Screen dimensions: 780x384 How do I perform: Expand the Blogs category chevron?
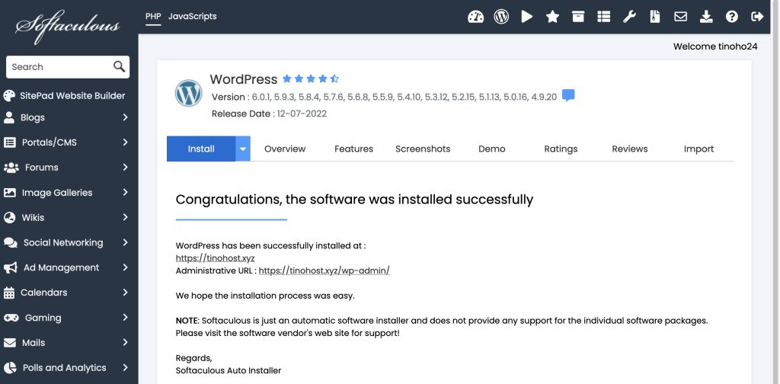pyautogui.click(x=126, y=117)
